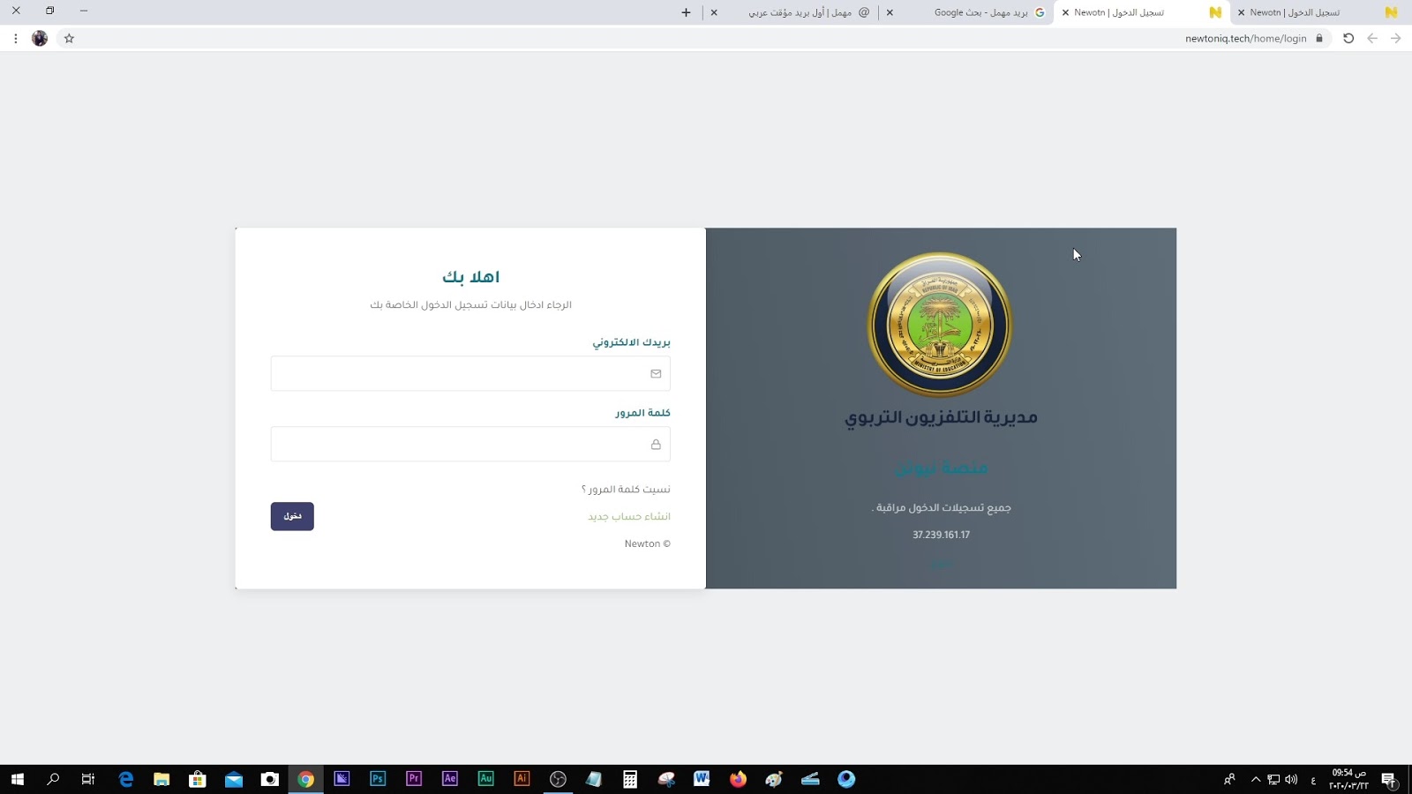Open the Chrome profile avatar menu
This screenshot has height=794, width=1412.
point(40,38)
